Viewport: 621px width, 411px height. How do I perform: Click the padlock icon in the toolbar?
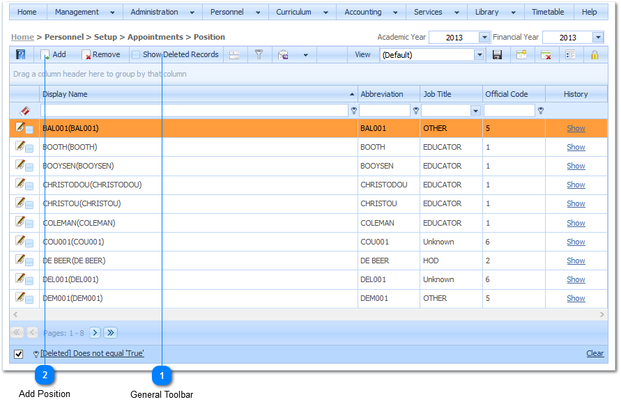[x=595, y=54]
